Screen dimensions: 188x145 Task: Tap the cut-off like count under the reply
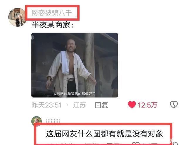pos(151,144)
